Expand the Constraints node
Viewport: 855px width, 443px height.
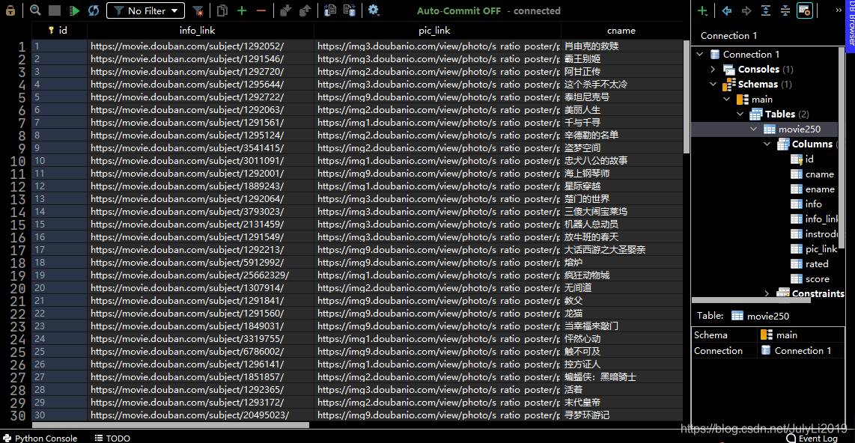pos(767,293)
